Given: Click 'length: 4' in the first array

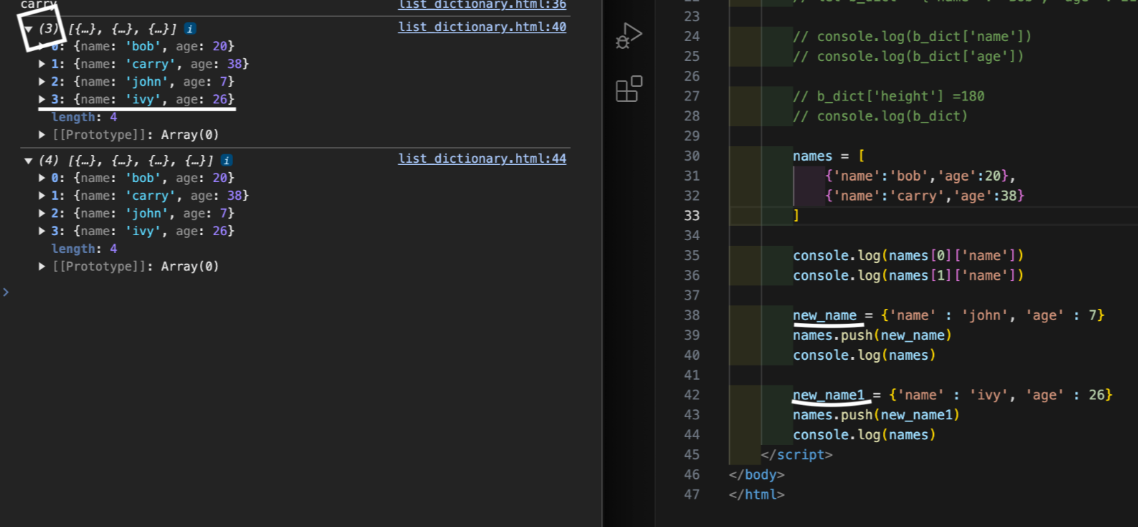Looking at the screenshot, I should [84, 117].
